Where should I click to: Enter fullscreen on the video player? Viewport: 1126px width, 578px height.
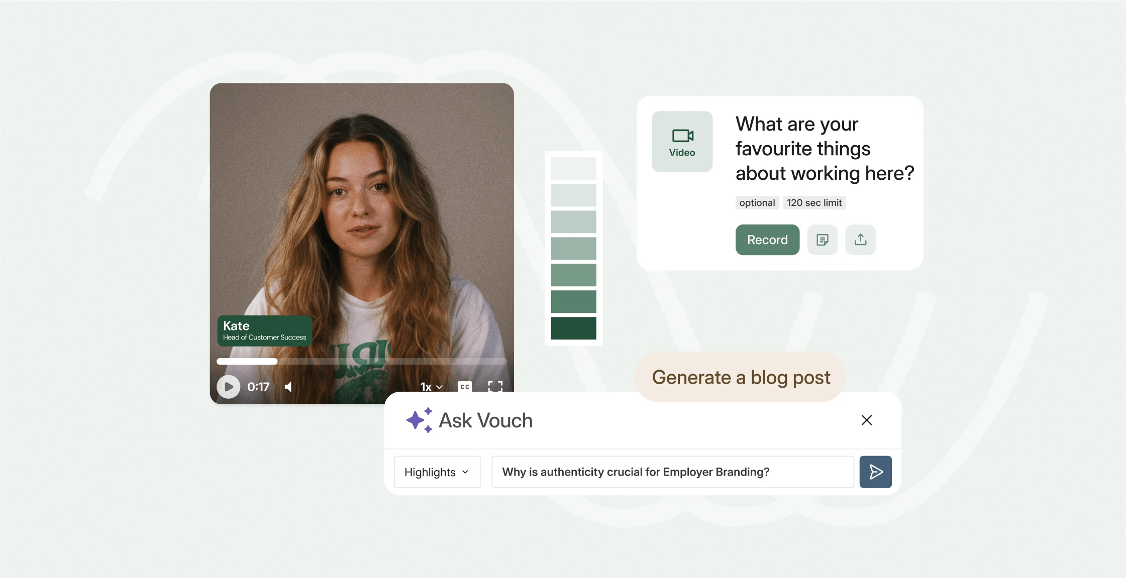coord(495,387)
